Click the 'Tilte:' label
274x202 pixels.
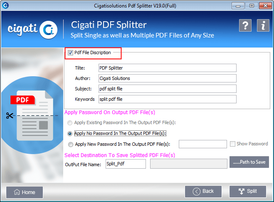pyautogui.click(x=80, y=68)
